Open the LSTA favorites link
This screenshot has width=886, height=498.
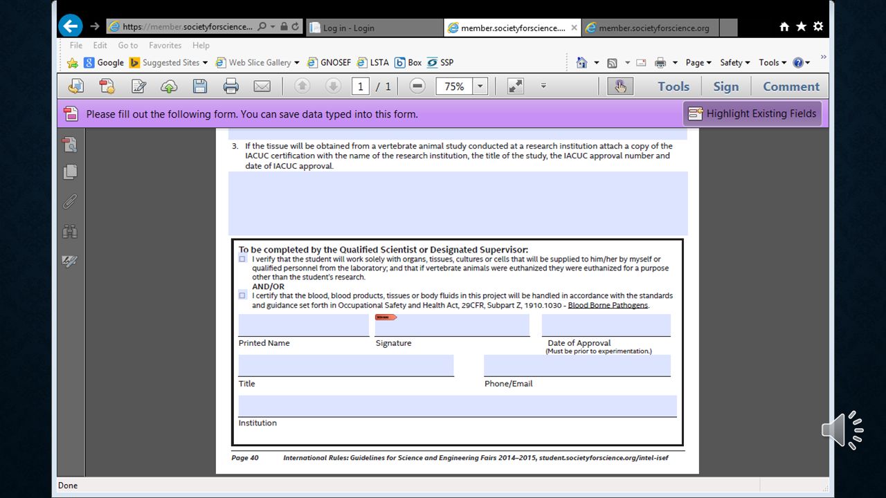373,62
